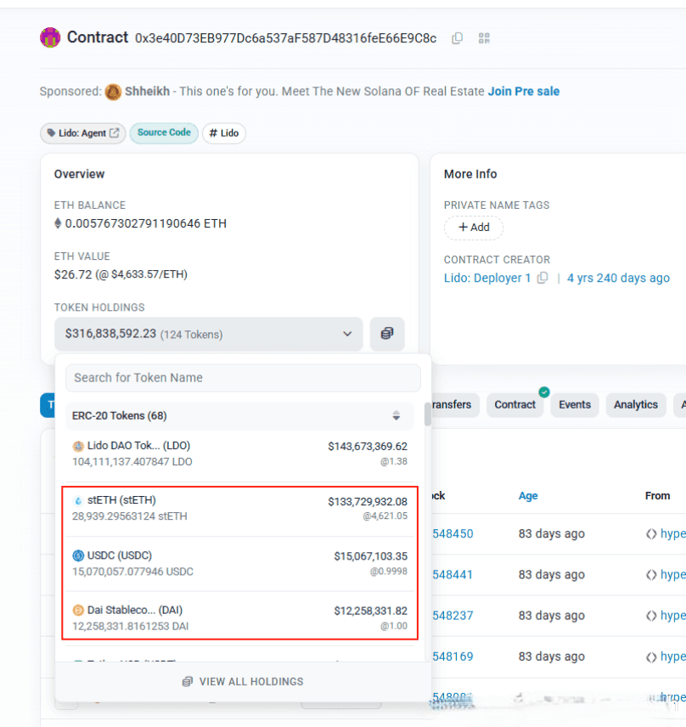Click the code icon beside 548169 row

tap(651, 657)
